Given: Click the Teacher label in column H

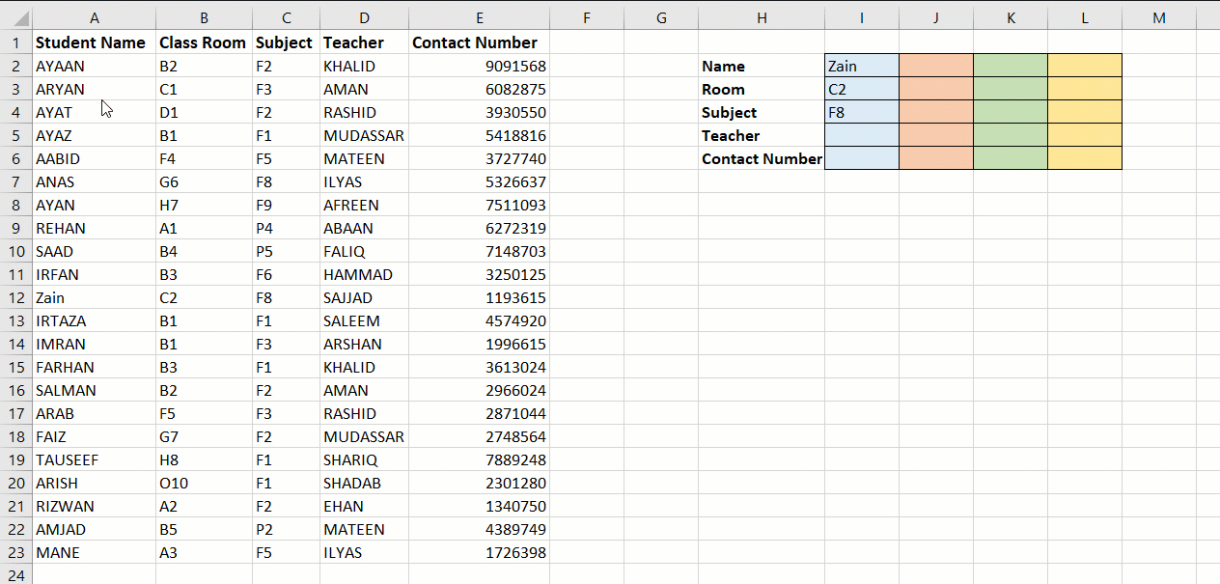Looking at the screenshot, I should click(x=762, y=135).
